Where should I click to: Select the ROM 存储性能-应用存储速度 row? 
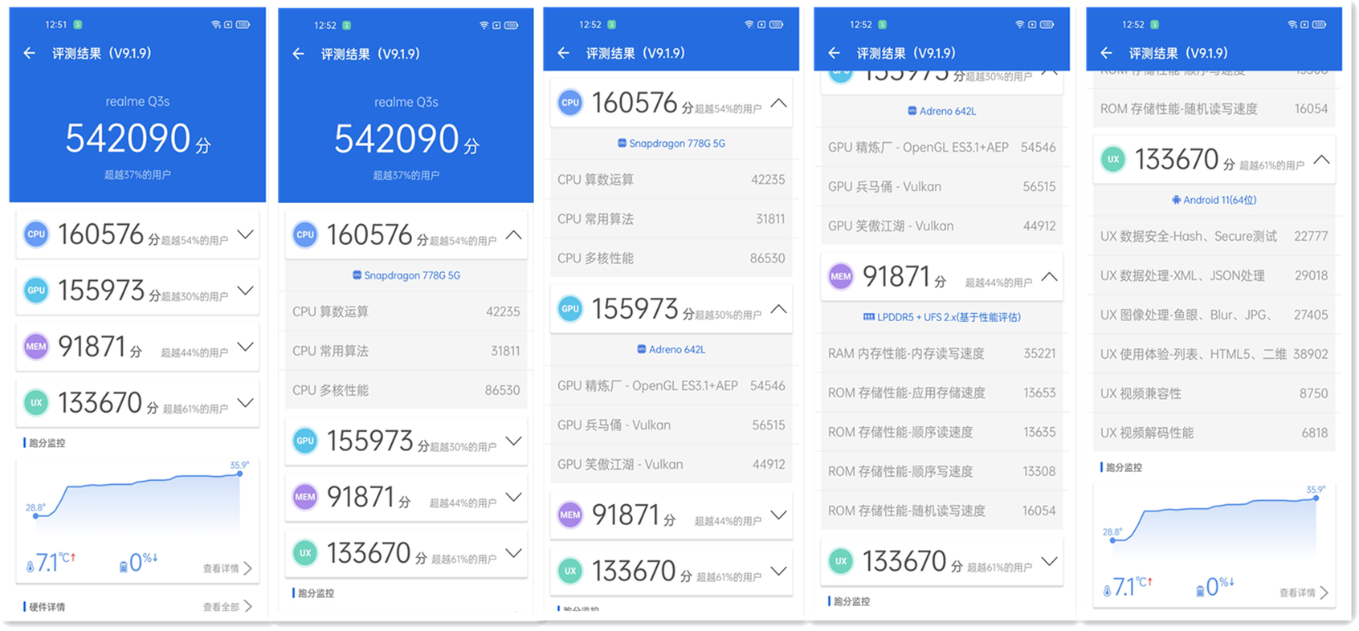coord(942,393)
